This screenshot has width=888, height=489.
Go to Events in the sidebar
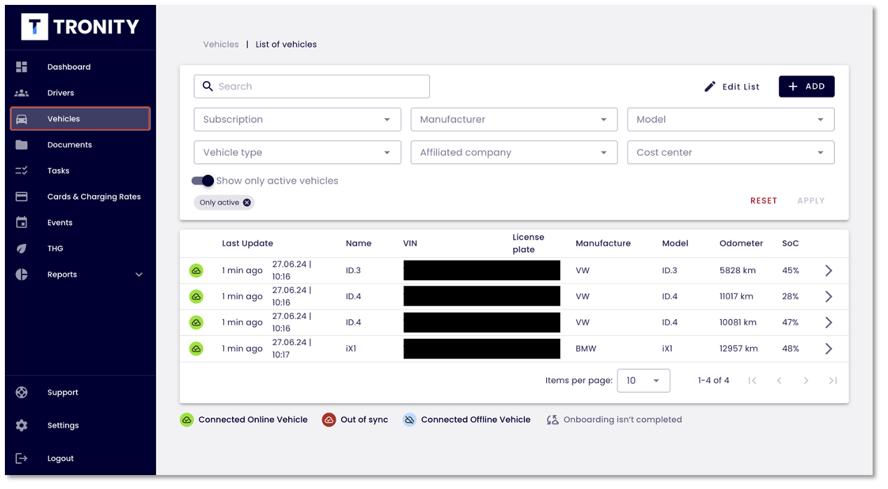point(80,223)
